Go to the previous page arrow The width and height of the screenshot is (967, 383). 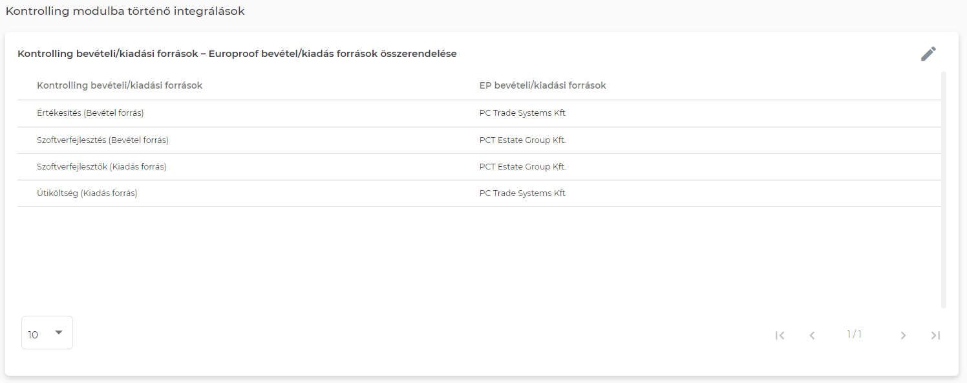click(812, 335)
